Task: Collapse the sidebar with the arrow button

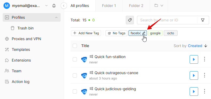Action: 64,6
